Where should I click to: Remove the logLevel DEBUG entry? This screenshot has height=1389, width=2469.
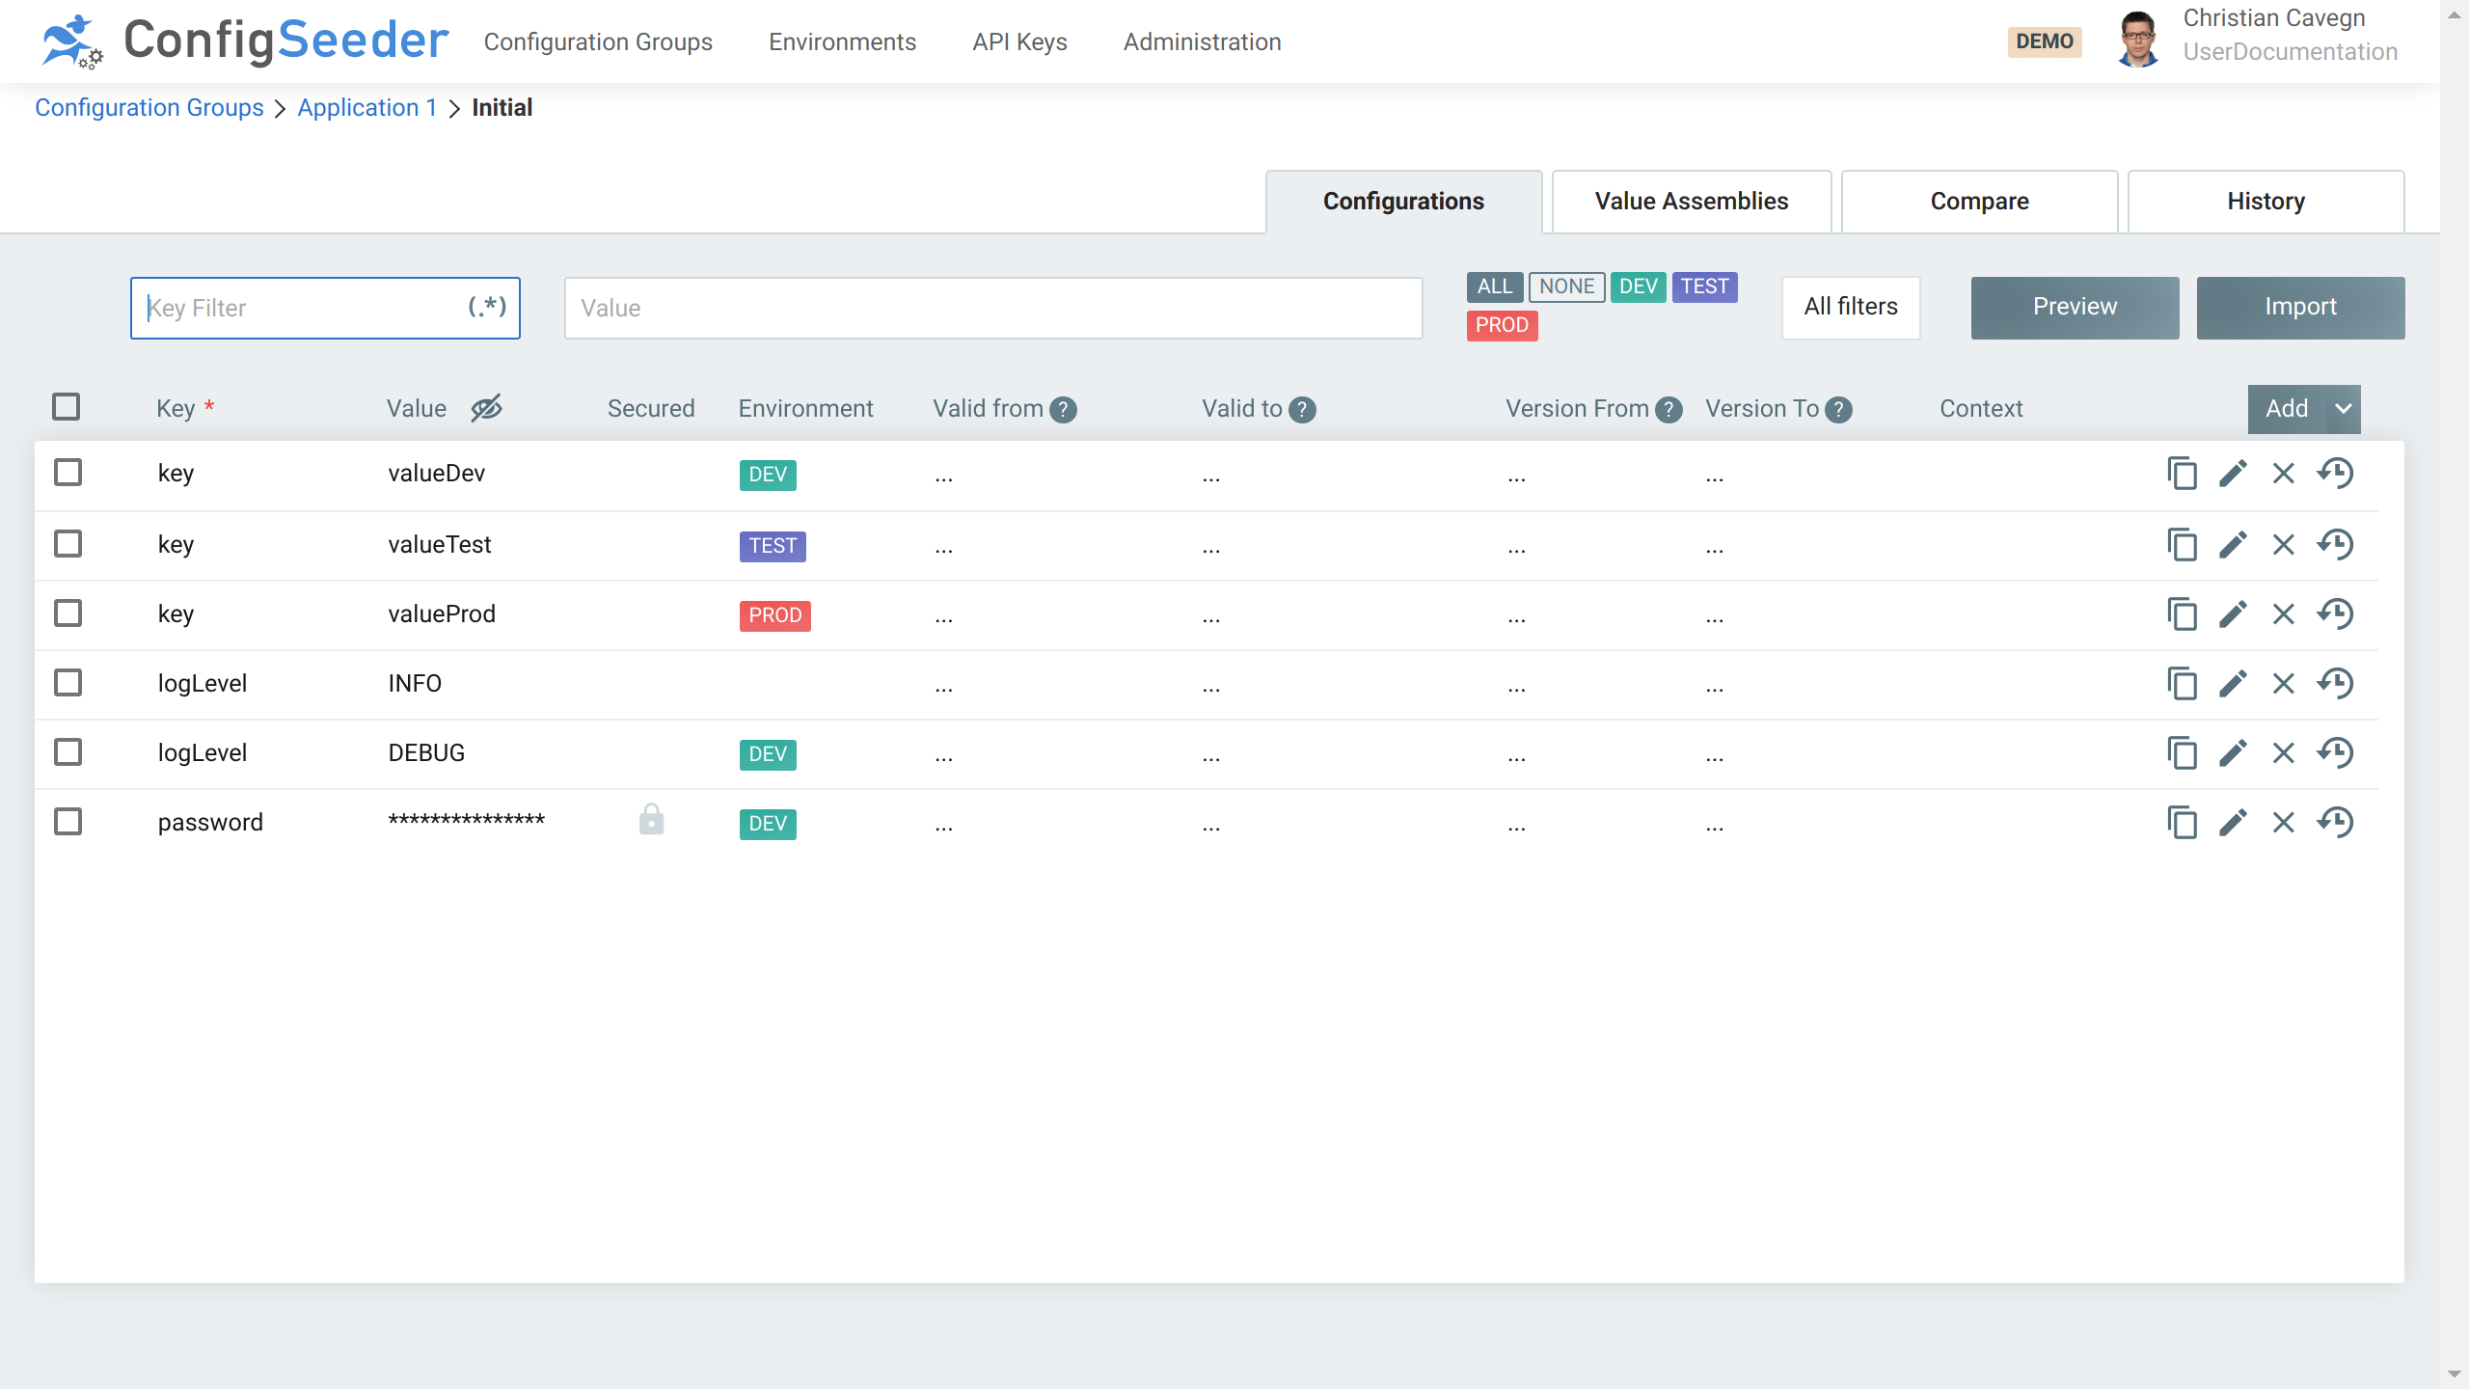2284,752
